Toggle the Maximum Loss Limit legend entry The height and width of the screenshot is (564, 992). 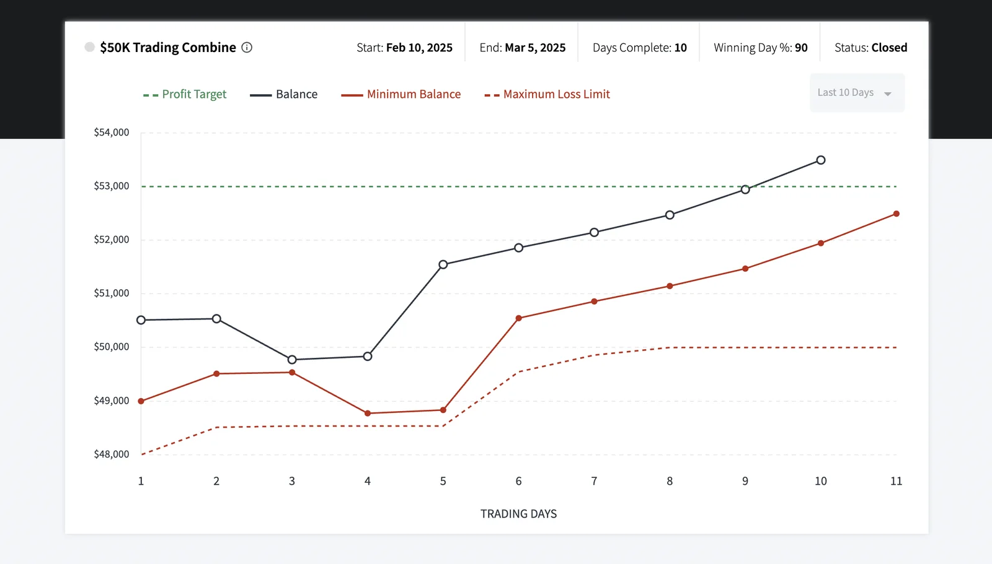click(547, 94)
